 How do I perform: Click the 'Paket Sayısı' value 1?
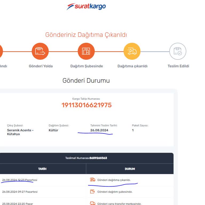[x=133, y=130]
